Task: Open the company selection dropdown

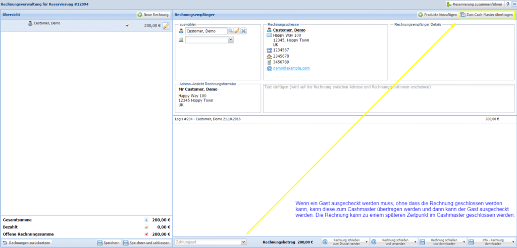Action: tap(231, 40)
